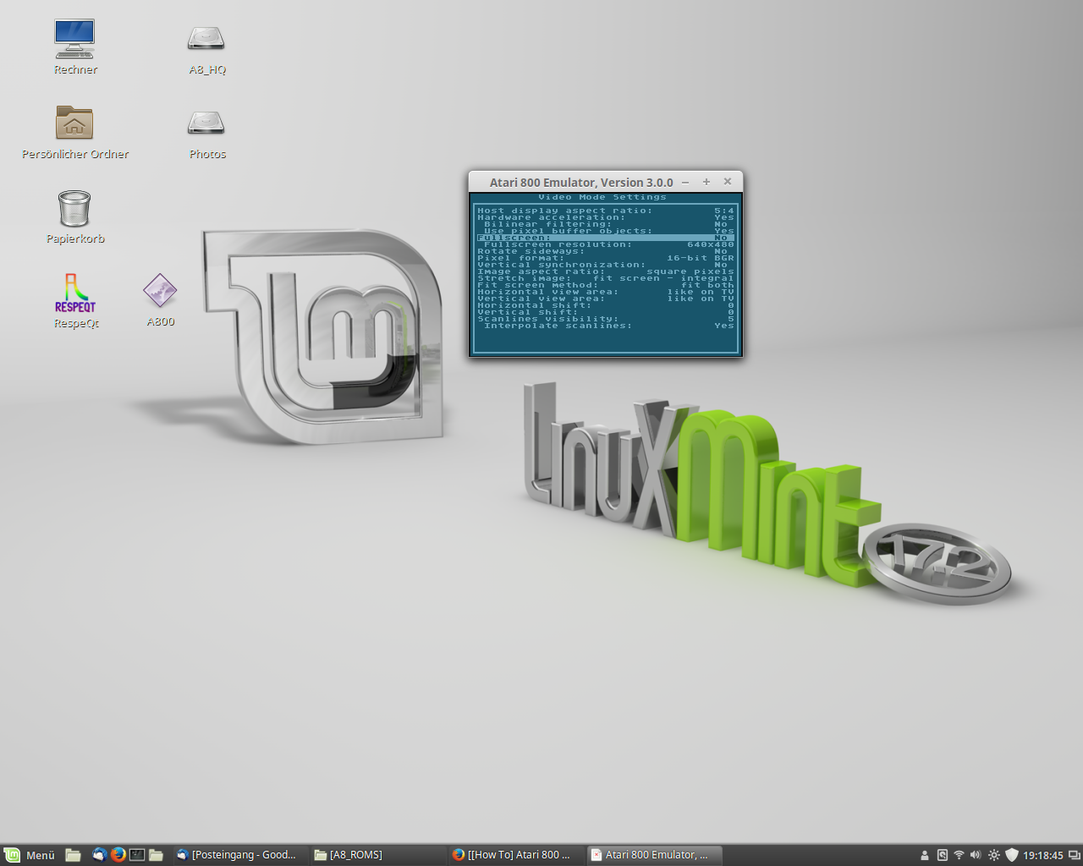Open the sound volume tray icon
Image resolution: width=1083 pixels, height=866 pixels.
point(976,855)
